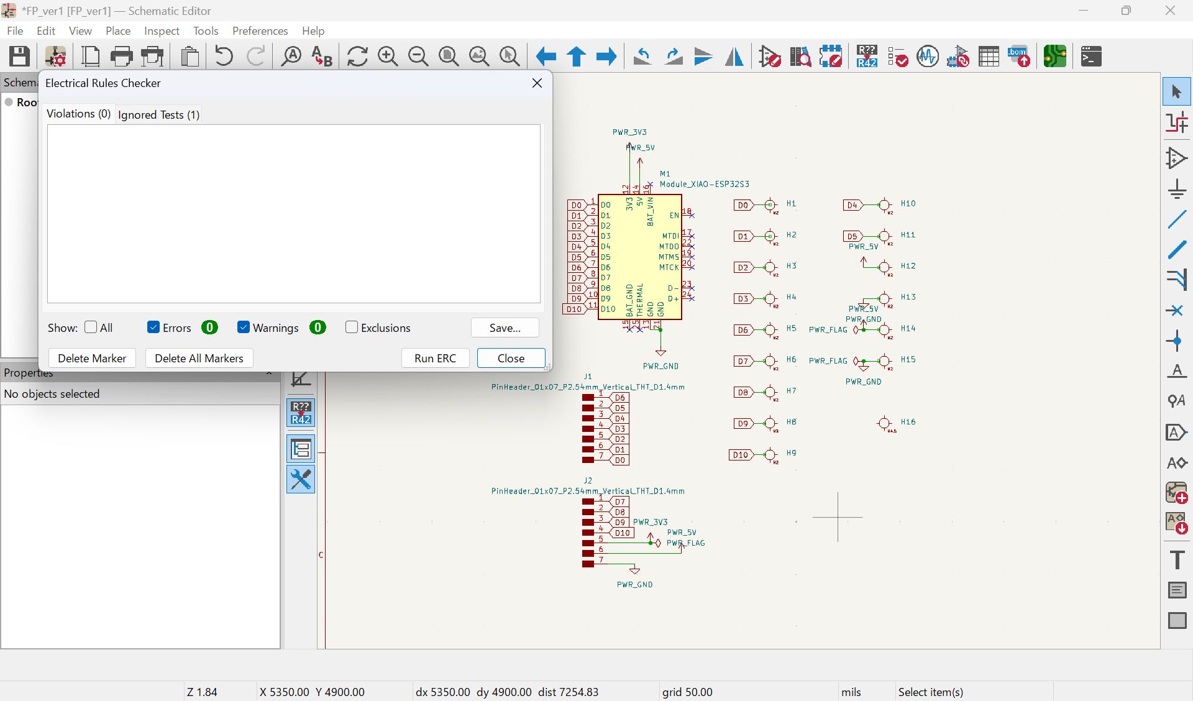Click the Annotate schematic R?? R42 icon
Image resolution: width=1193 pixels, height=701 pixels.
click(x=867, y=57)
